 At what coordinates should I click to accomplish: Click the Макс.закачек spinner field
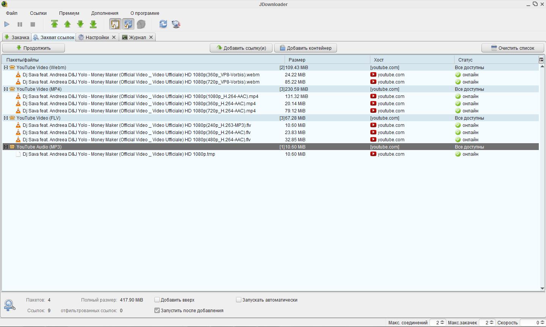(487, 323)
